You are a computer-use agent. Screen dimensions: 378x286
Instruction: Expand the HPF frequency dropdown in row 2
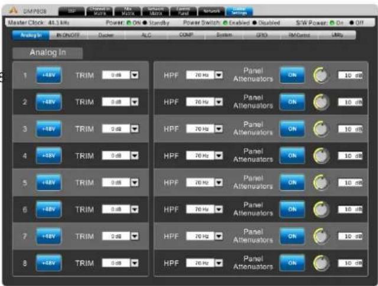point(219,102)
